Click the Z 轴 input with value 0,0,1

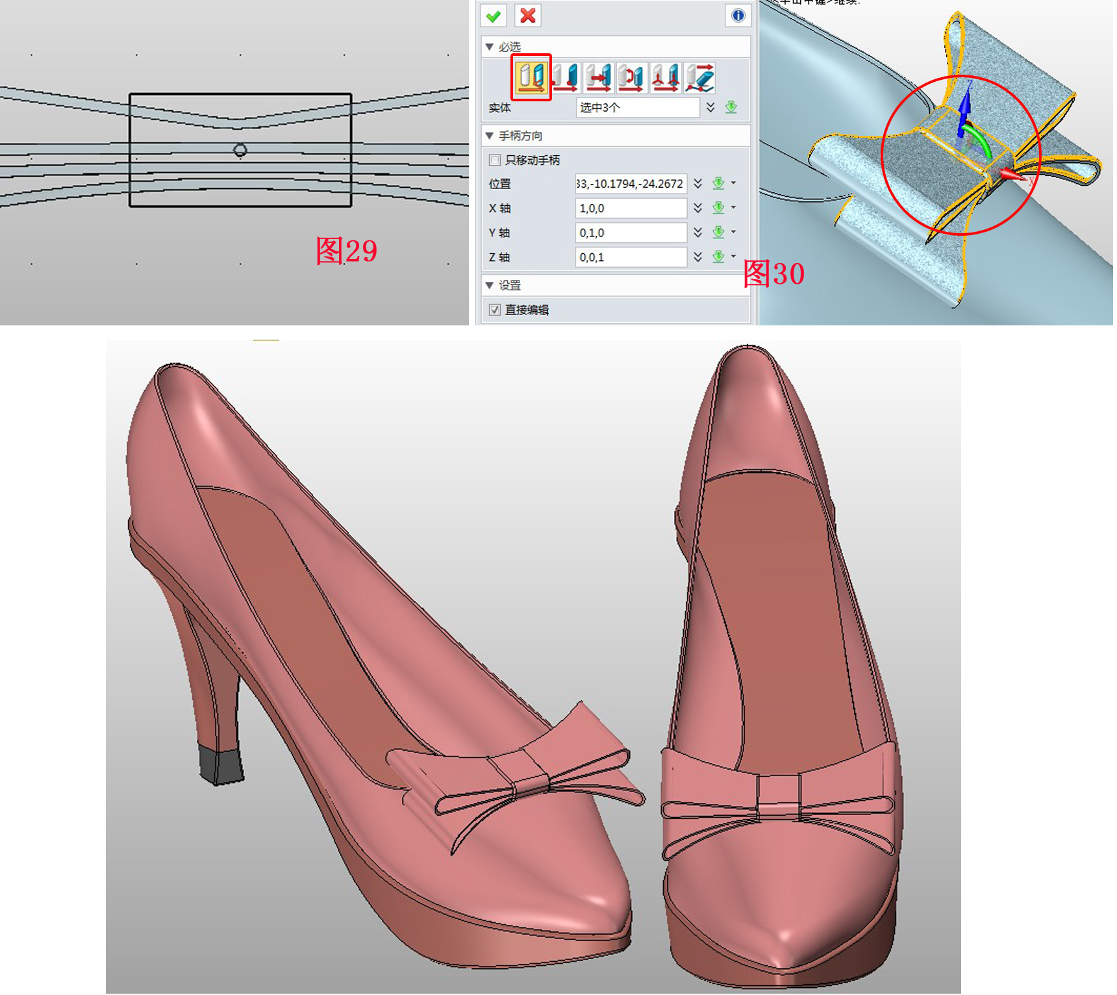631,257
